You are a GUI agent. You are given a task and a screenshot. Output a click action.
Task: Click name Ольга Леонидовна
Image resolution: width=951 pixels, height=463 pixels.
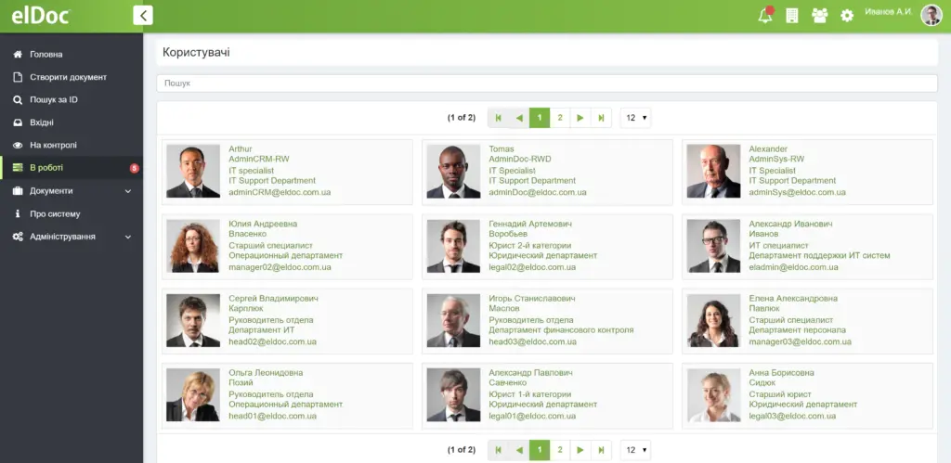[x=266, y=373]
